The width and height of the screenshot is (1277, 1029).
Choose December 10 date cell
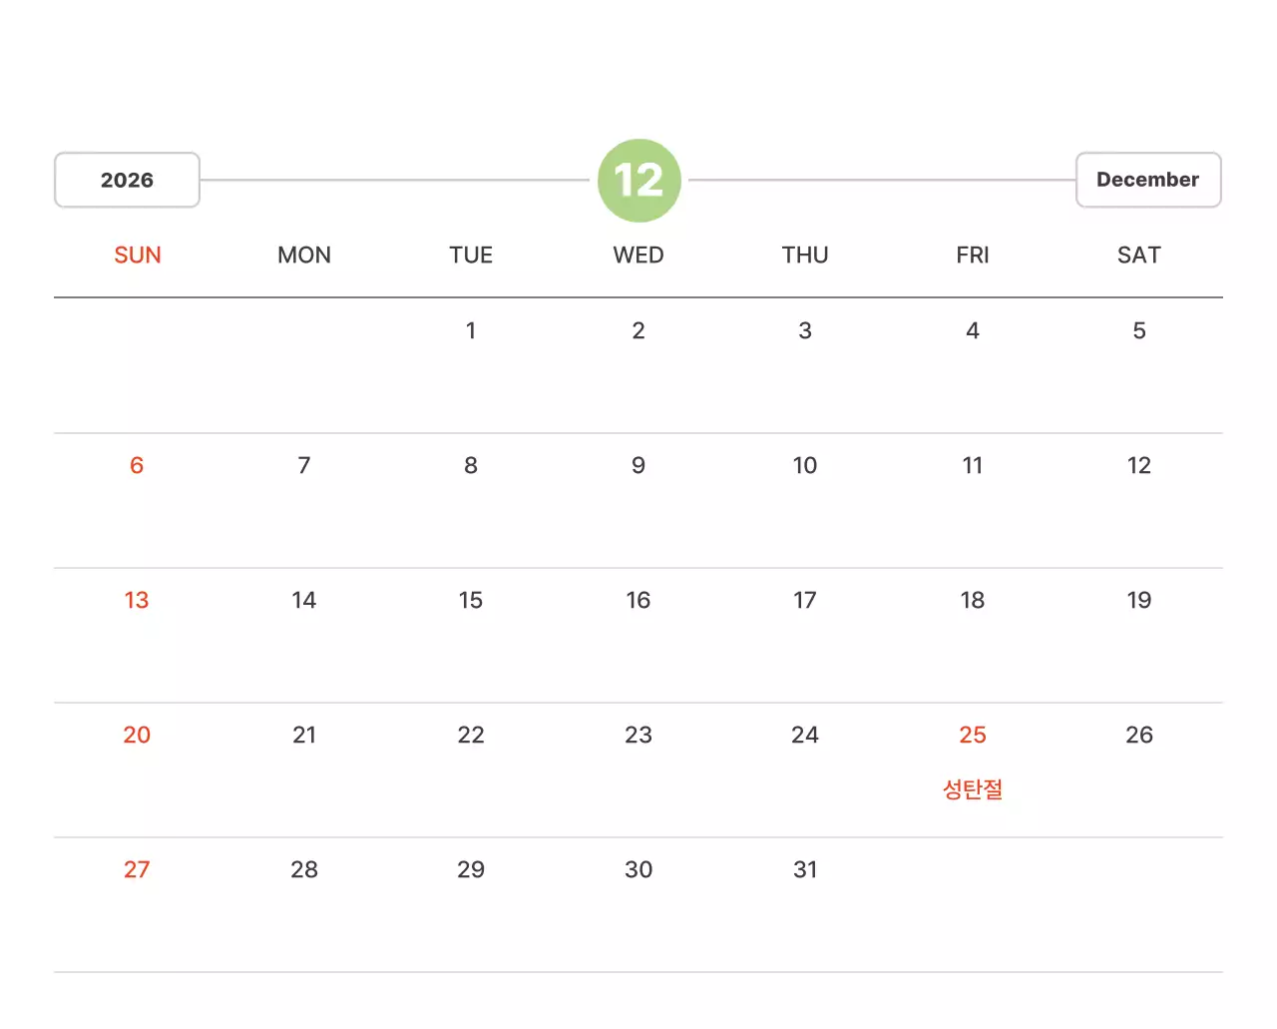pos(805,466)
